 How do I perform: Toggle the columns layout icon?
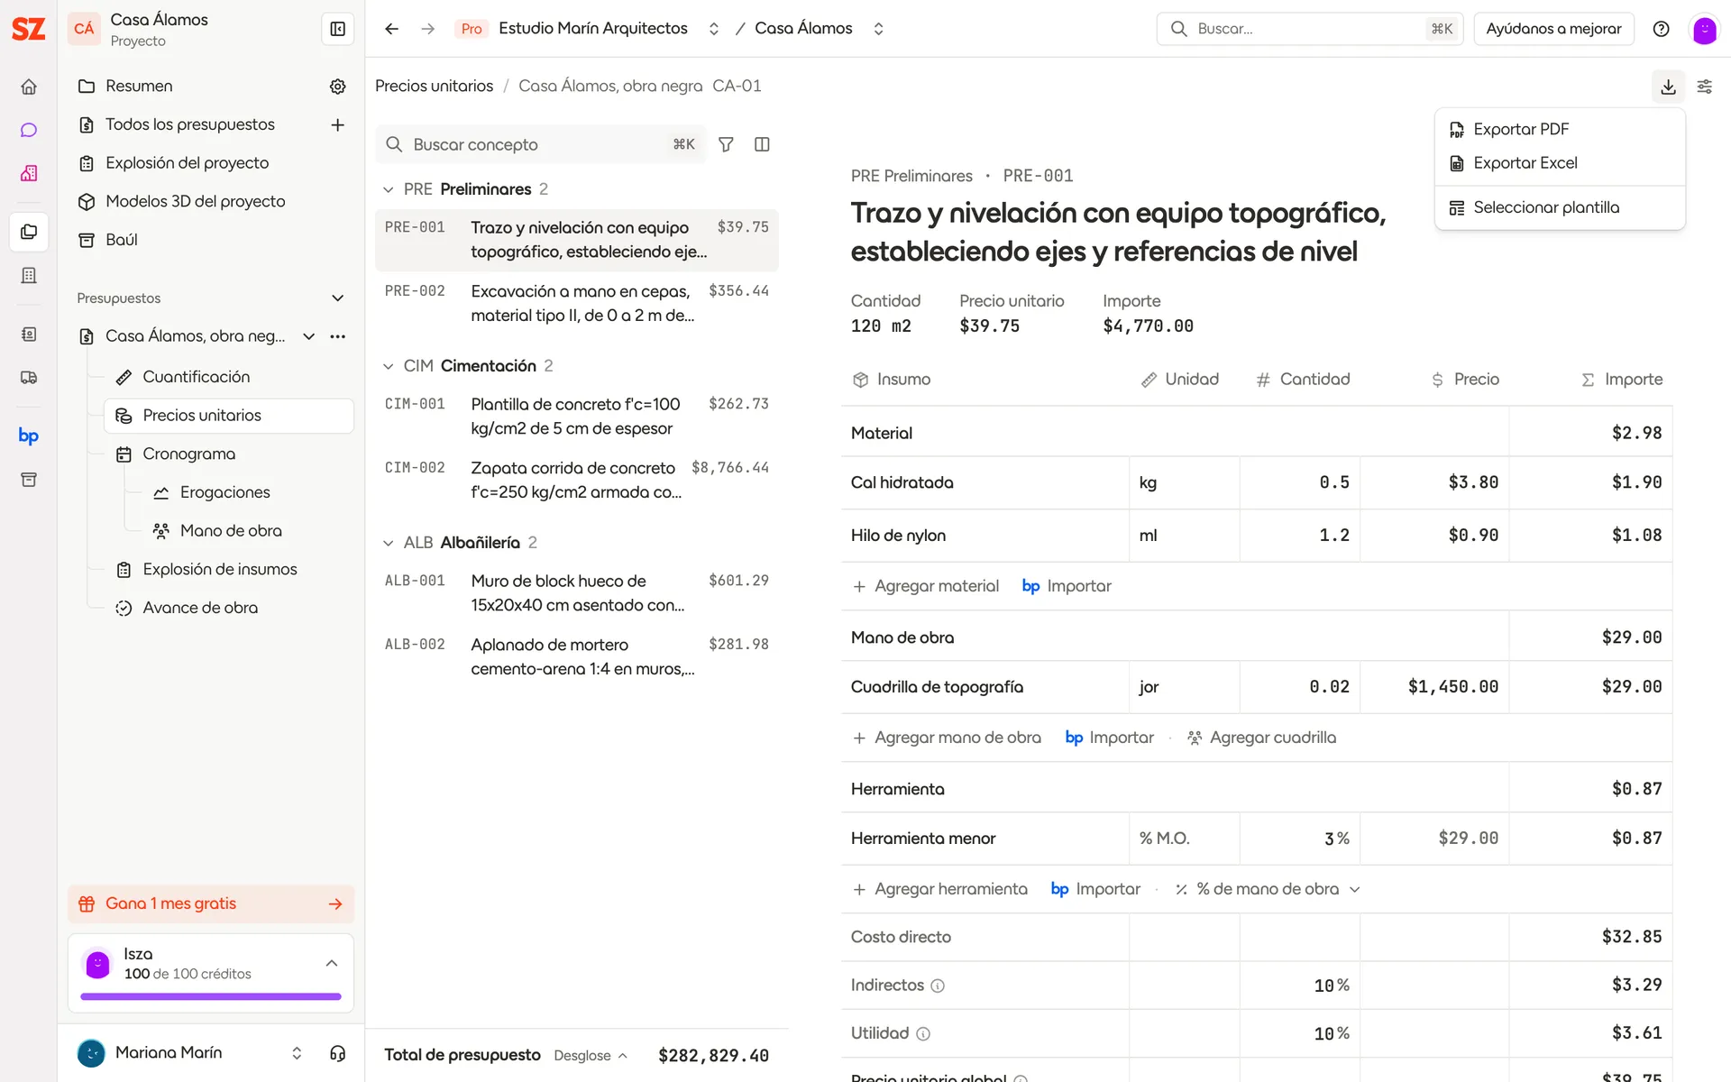coord(762,144)
